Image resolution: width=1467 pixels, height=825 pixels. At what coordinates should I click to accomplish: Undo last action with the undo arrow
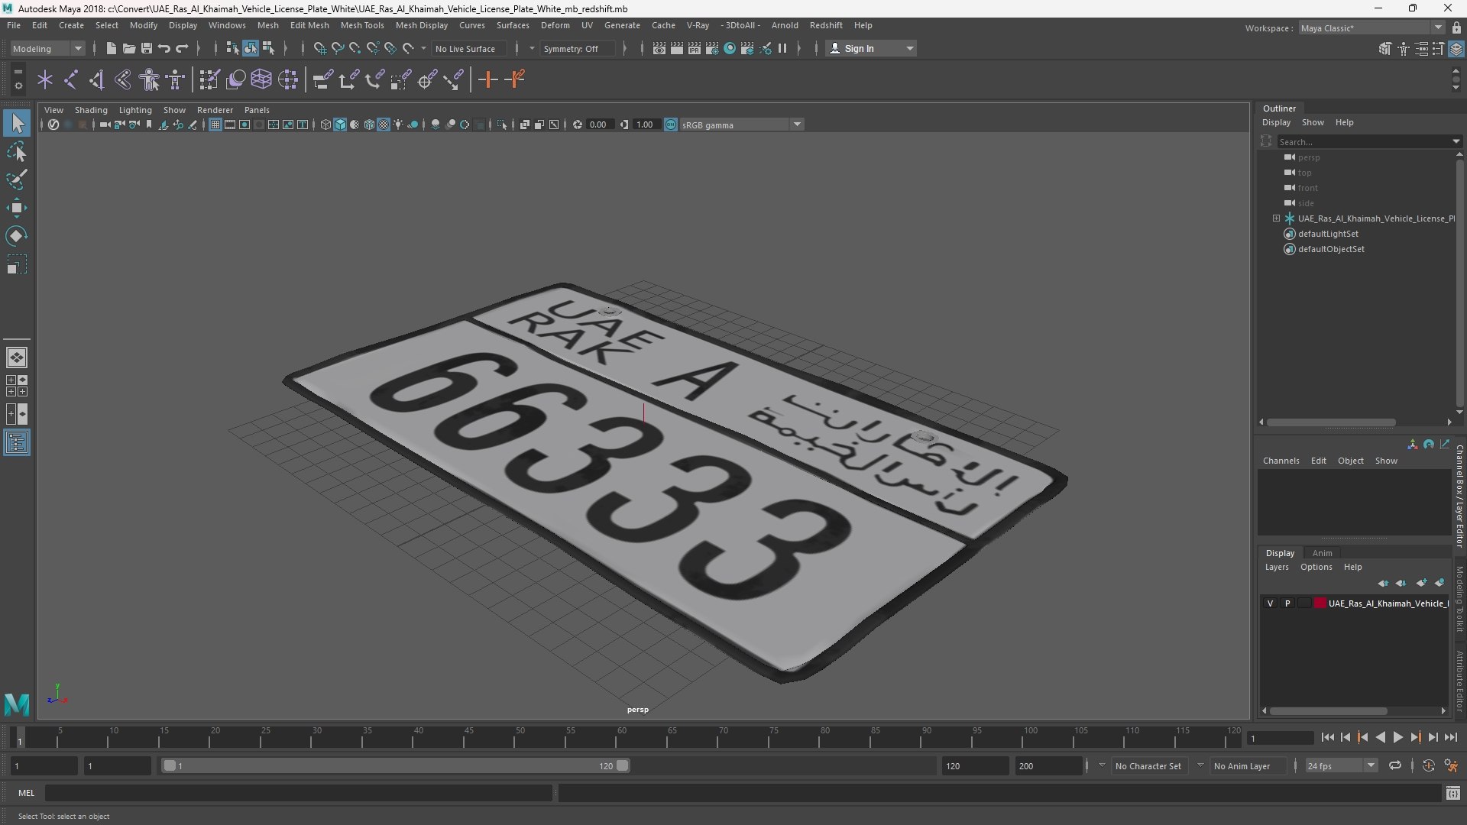point(164,48)
